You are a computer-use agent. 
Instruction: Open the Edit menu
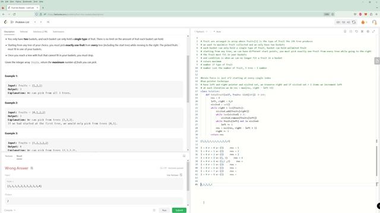click(x=7, y=1)
